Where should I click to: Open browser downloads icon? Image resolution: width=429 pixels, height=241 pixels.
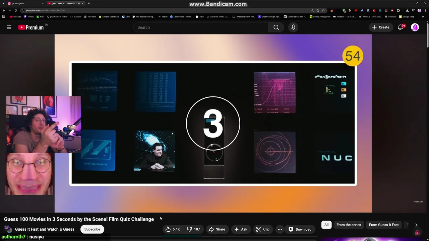407,10
